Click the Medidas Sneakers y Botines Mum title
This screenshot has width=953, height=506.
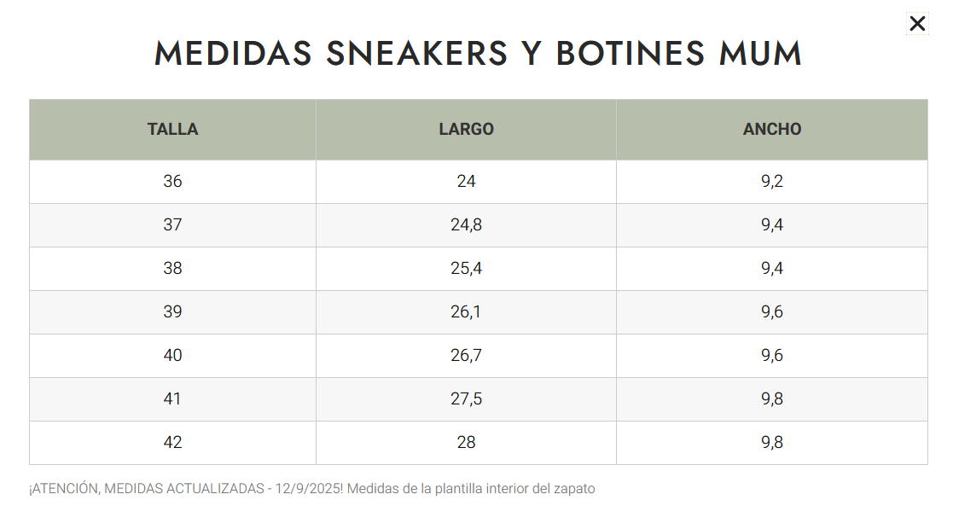478,54
